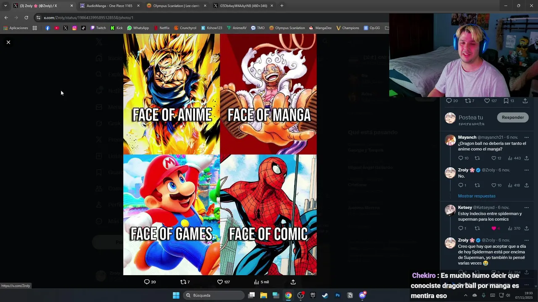Screen dimensions: 538x302
Task: Open Google Chrome from the taskbar
Action: [288, 295]
